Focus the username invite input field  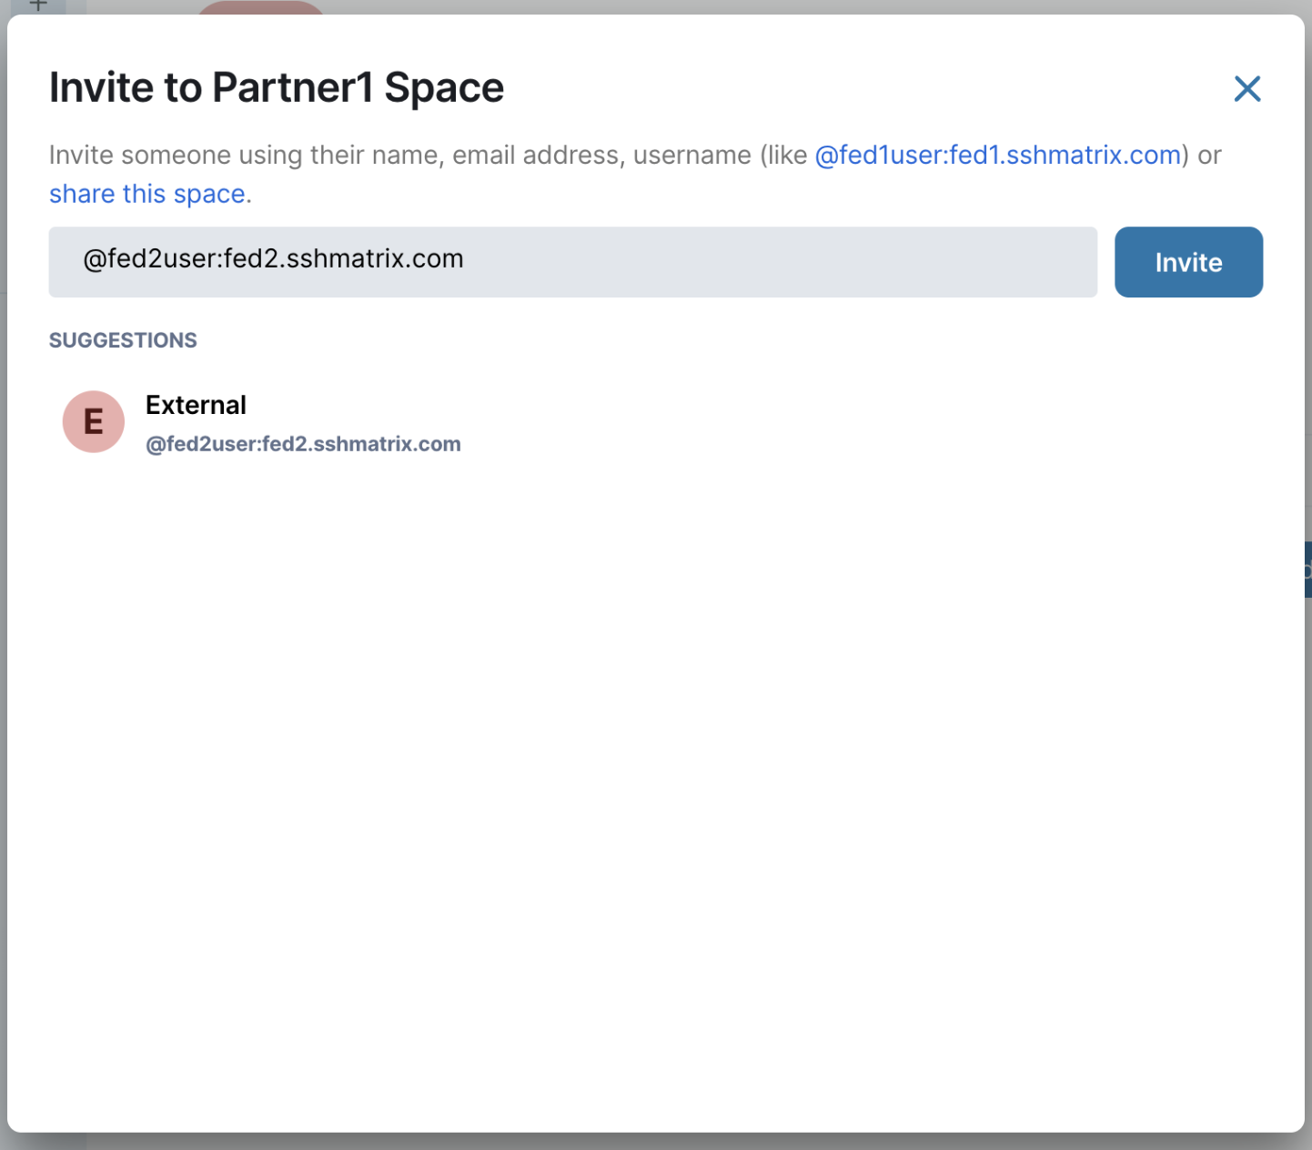click(x=571, y=262)
